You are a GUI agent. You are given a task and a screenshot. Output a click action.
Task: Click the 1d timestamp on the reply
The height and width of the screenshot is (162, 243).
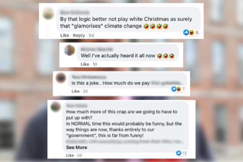95,64
